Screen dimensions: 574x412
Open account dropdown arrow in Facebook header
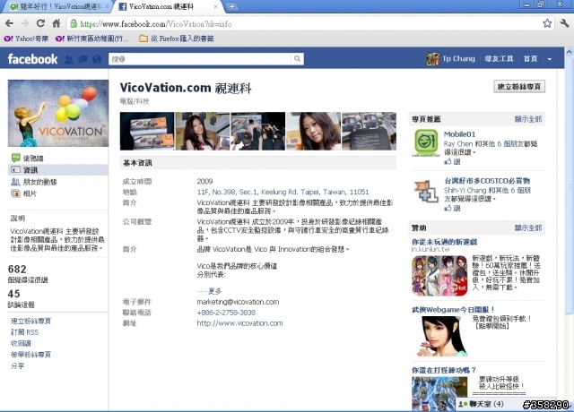point(550,59)
